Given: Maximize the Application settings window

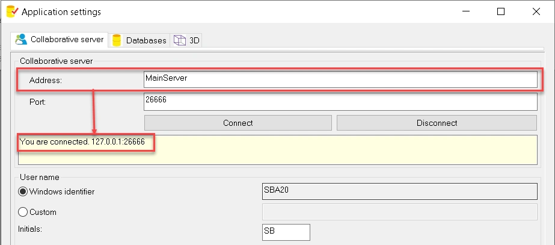Looking at the screenshot, I should (501, 11).
